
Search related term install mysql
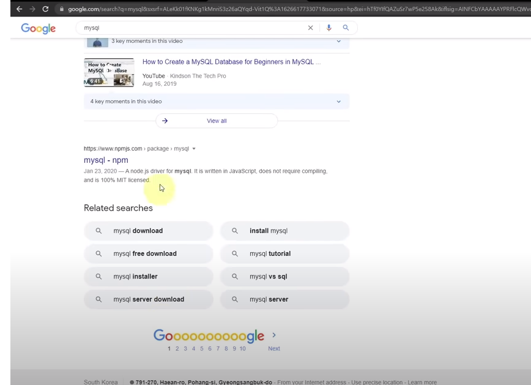[x=285, y=231]
